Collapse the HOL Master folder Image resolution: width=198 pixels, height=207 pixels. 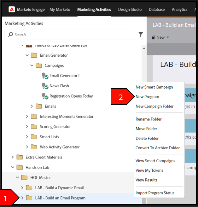(17, 178)
